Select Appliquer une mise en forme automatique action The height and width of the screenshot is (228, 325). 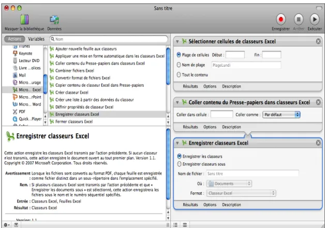point(107,56)
